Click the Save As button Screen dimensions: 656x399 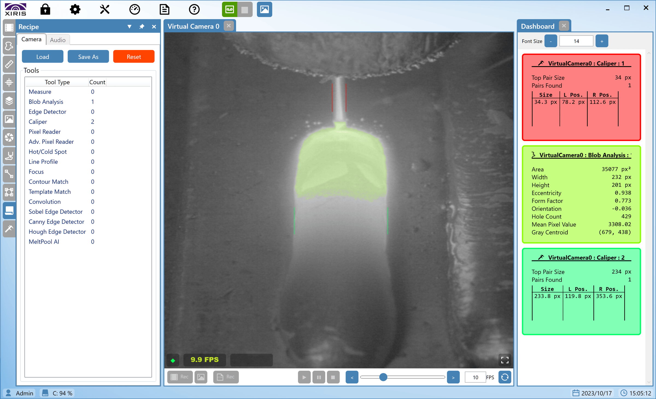(88, 56)
